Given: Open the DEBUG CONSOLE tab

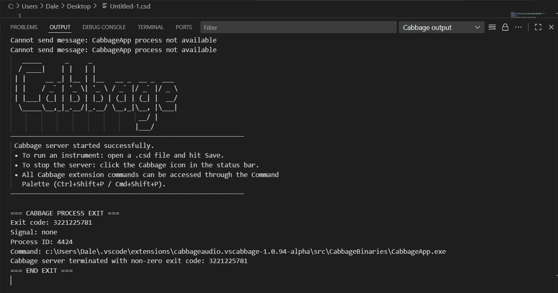Looking at the screenshot, I should [104, 27].
